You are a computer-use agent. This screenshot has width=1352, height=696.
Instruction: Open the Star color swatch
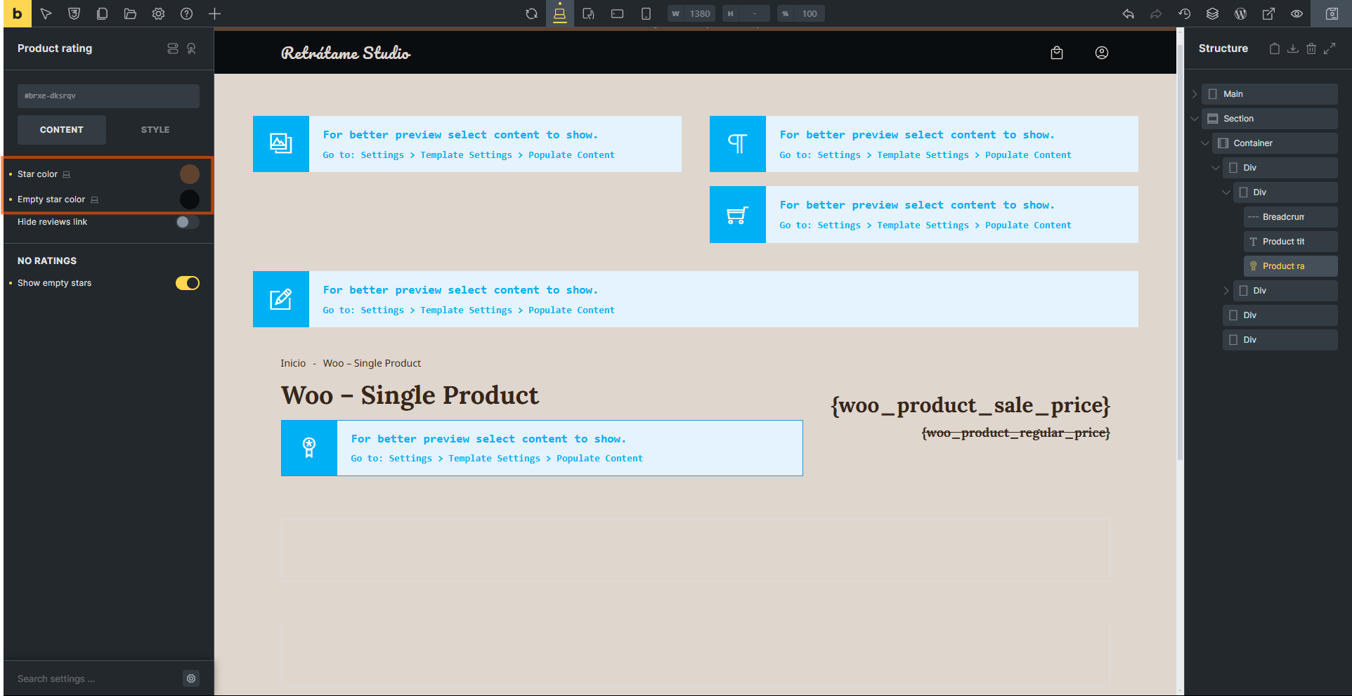point(190,173)
